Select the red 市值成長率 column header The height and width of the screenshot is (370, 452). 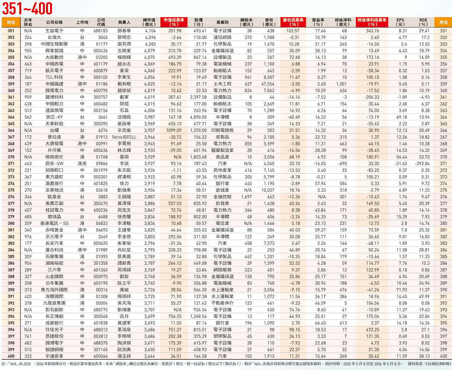[174, 22]
